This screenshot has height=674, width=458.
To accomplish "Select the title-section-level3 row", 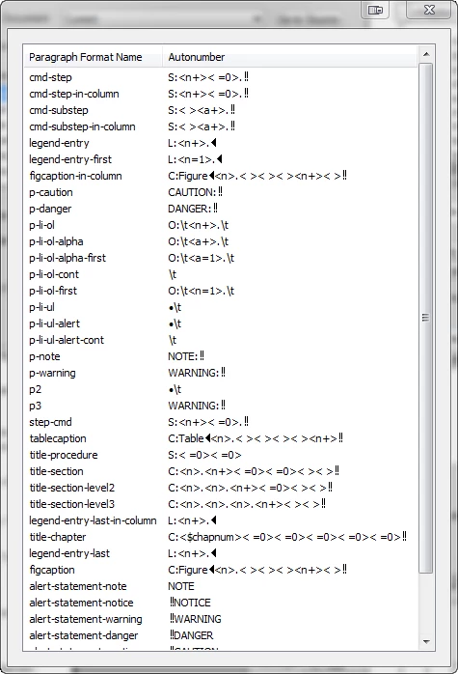I will pos(220,504).
